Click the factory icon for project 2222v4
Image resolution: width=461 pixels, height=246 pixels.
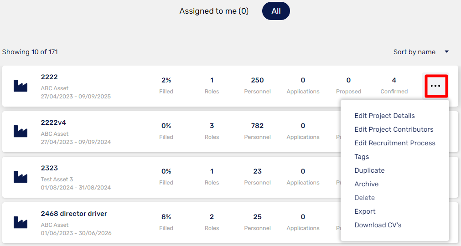coord(21,131)
